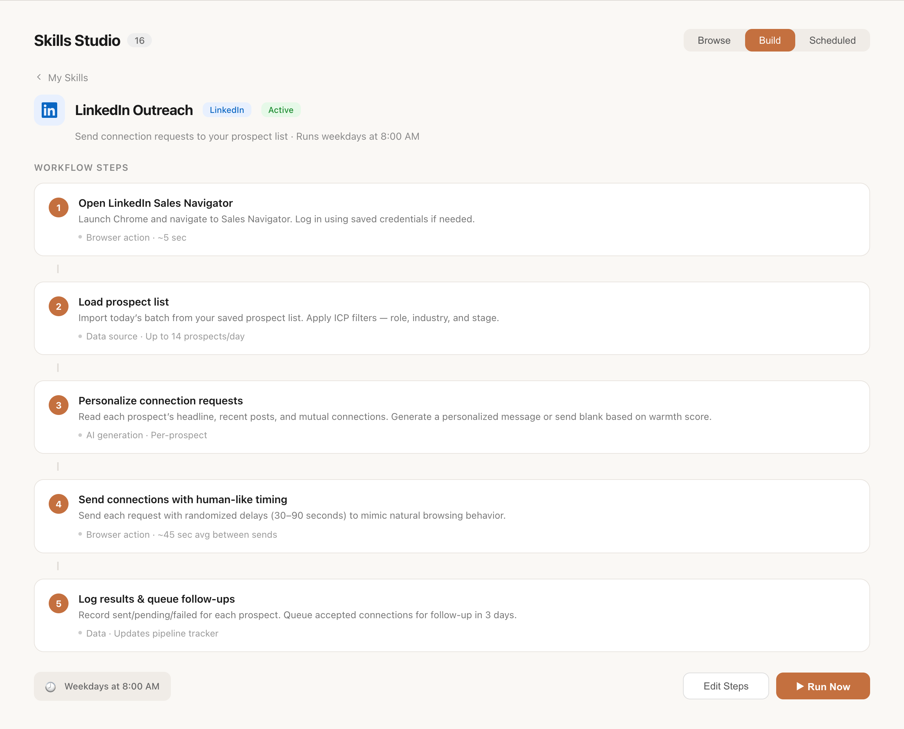Open the Weekdays at 8:00 AM schedule chip
The width and height of the screenshot is (904, 729).
102,686
